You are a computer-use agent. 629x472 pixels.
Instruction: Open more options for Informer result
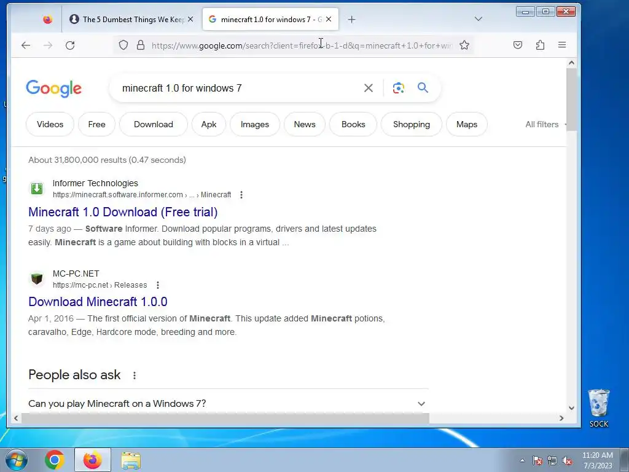(241, 195)
